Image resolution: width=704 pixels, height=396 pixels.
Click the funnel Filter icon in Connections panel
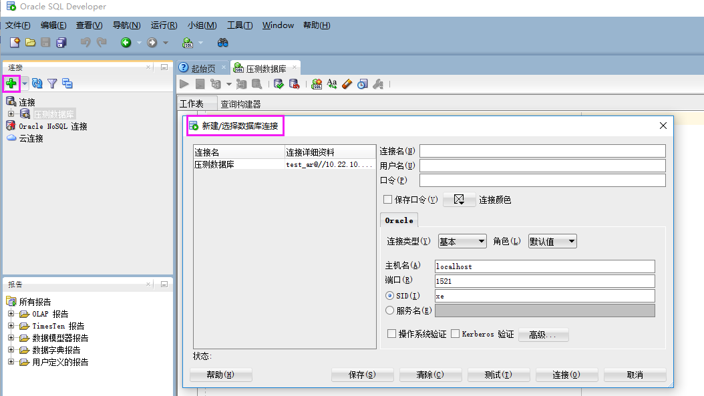[x=52, y=83]
